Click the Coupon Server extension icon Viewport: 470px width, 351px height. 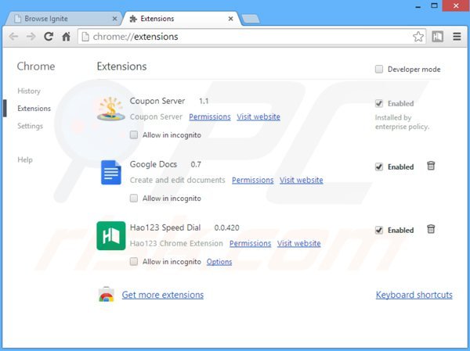111,109
